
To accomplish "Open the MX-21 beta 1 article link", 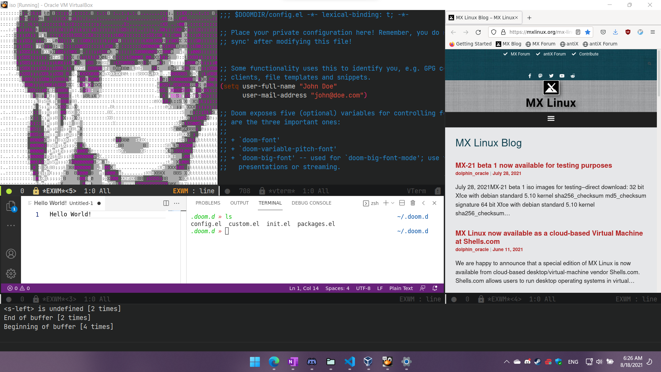I will [x=533, y=165].
